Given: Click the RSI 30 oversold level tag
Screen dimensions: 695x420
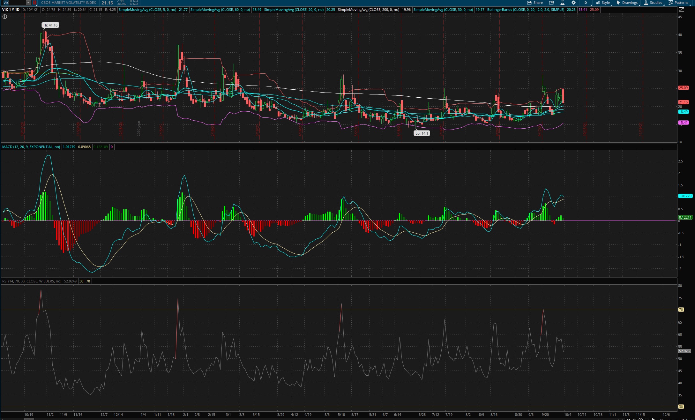Looking at the screenshot, I should coord(681,407).
